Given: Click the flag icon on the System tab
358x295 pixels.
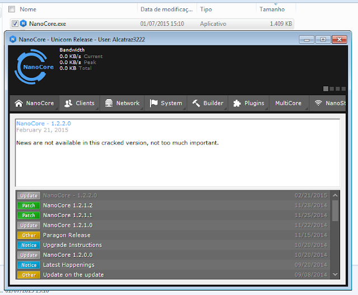Looking at the screenshot, I should pos(154,104).
